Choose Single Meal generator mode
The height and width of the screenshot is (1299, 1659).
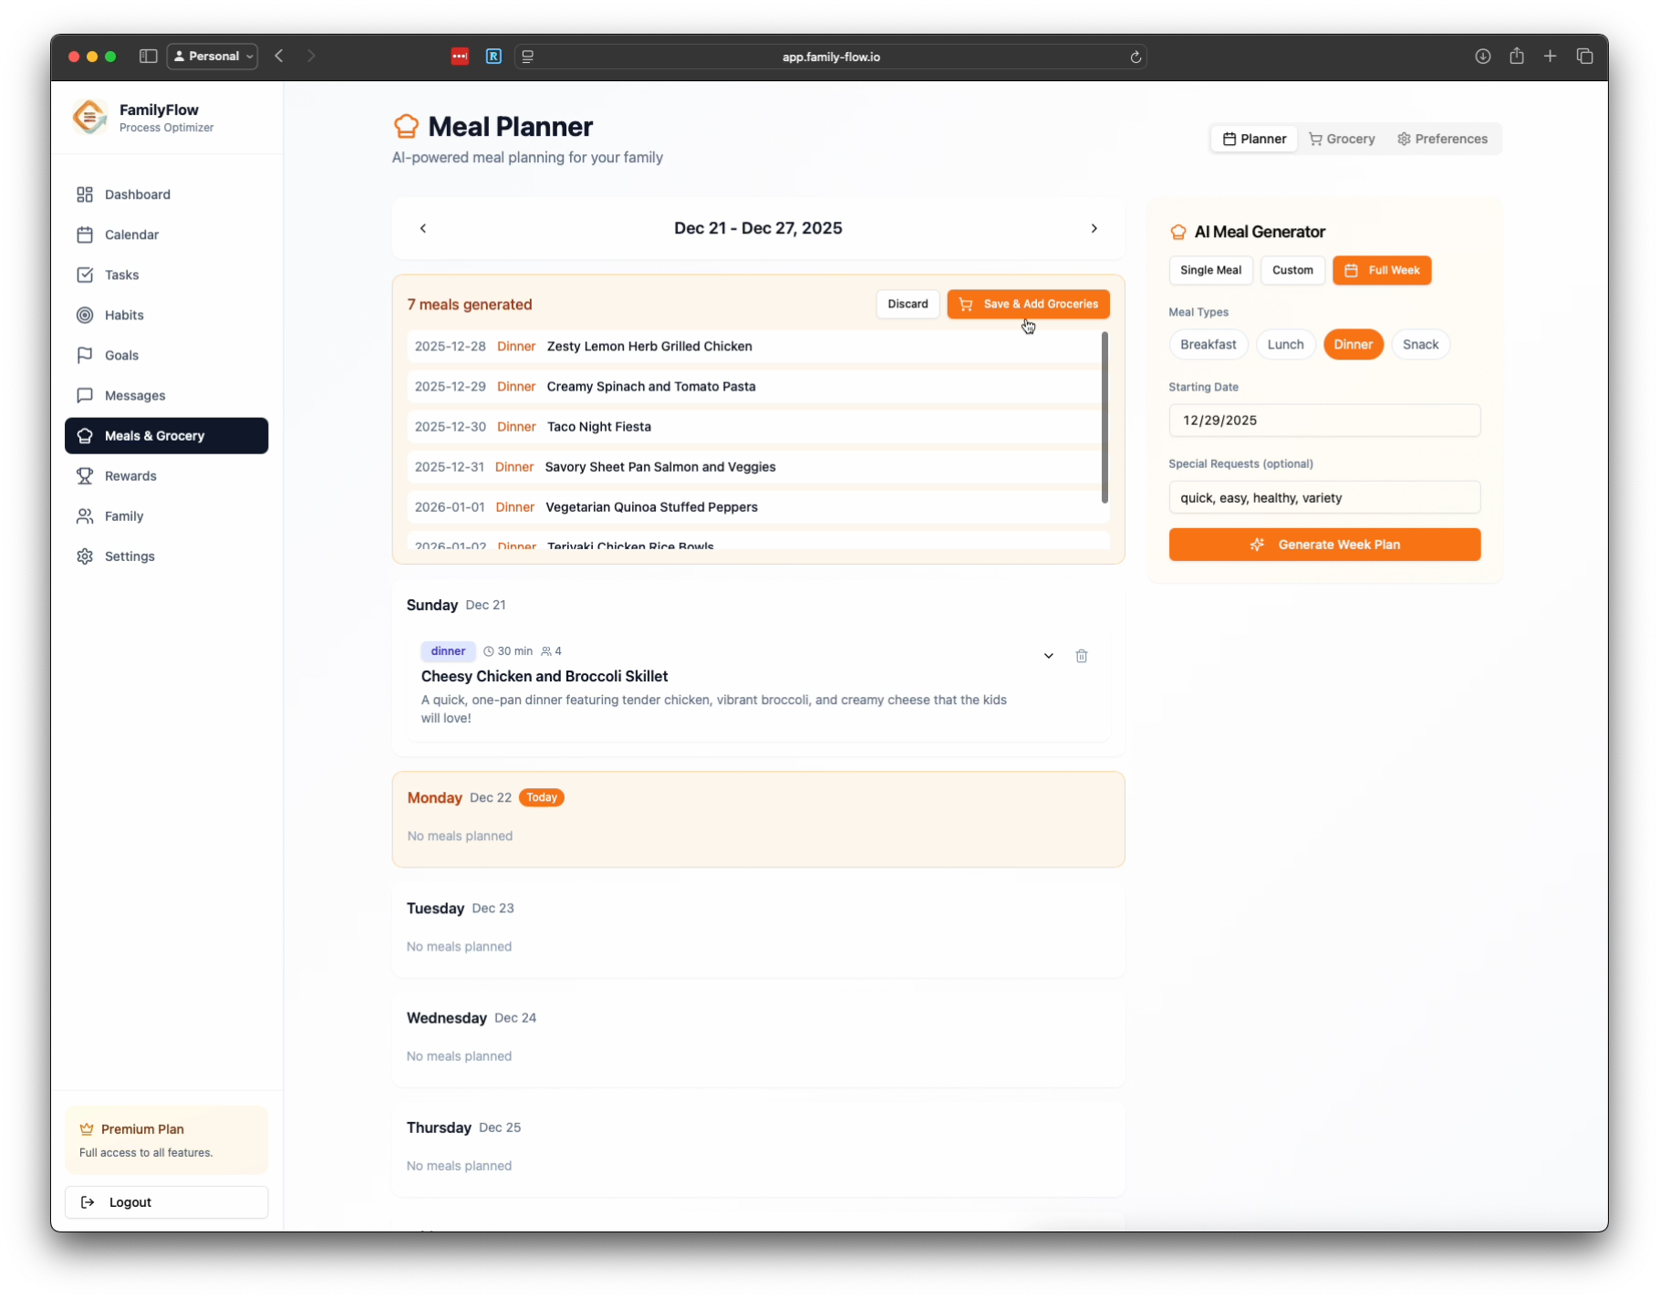tap(1210, 270)
